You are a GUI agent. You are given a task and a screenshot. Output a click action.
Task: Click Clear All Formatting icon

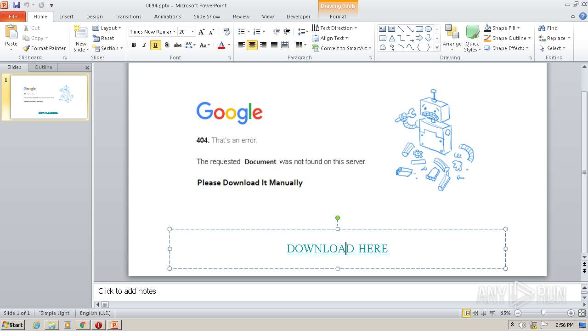226,32
